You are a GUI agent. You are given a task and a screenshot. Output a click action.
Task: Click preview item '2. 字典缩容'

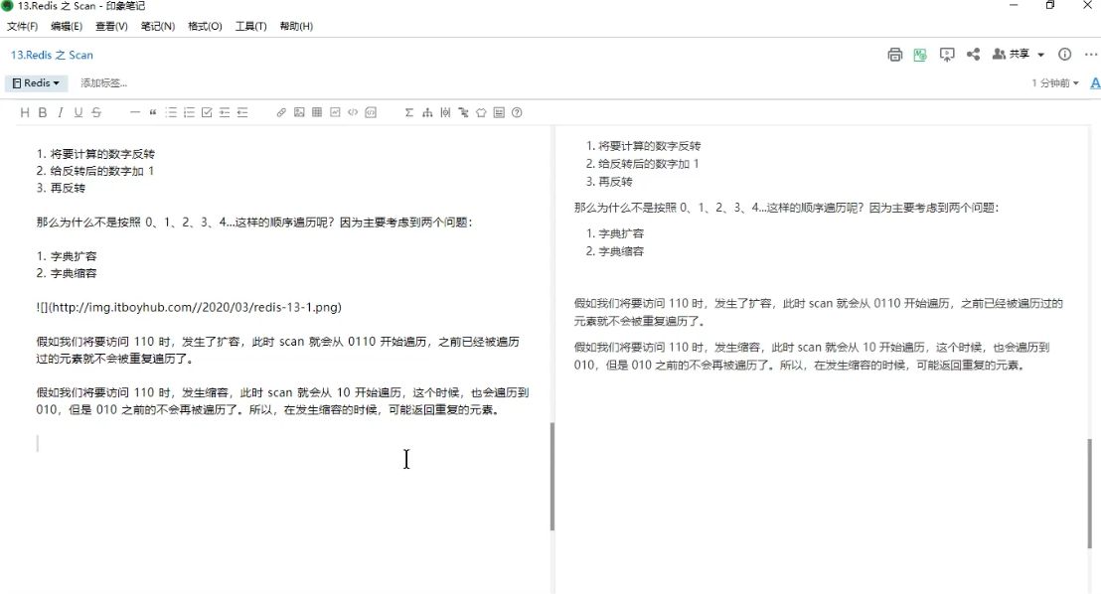tap(614, 251)
